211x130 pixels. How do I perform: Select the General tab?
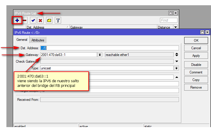click(22, 40)
